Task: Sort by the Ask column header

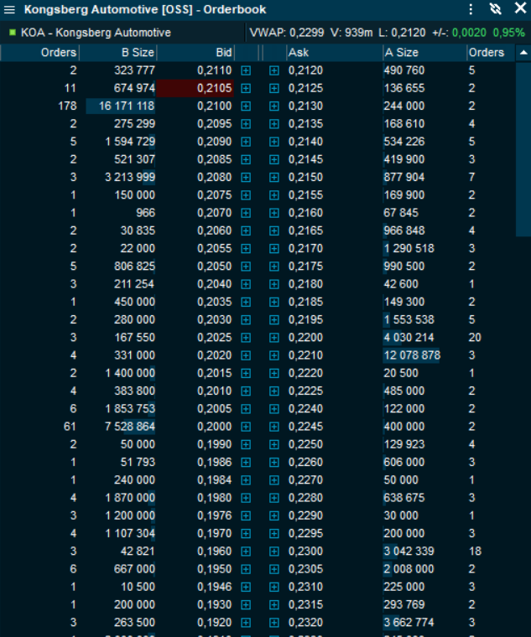Action: tap(334, 53)
